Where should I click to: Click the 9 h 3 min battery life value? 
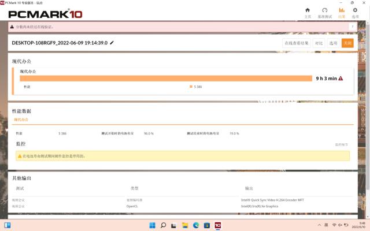326,79
